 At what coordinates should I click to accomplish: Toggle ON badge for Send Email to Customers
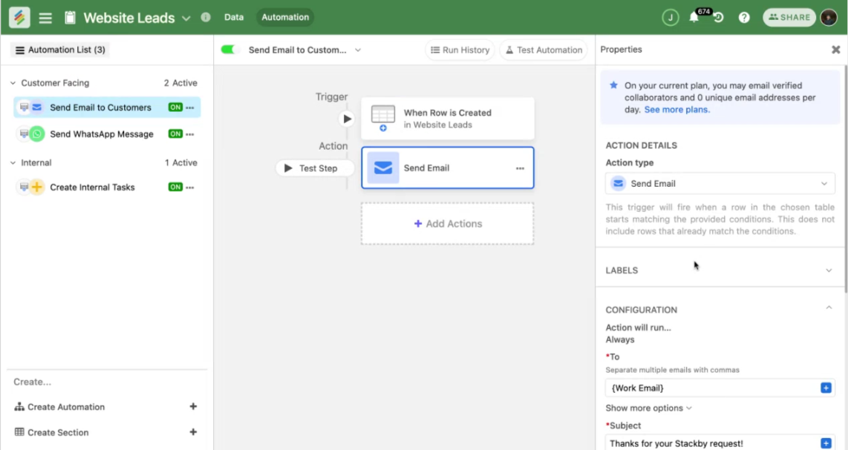175,107
